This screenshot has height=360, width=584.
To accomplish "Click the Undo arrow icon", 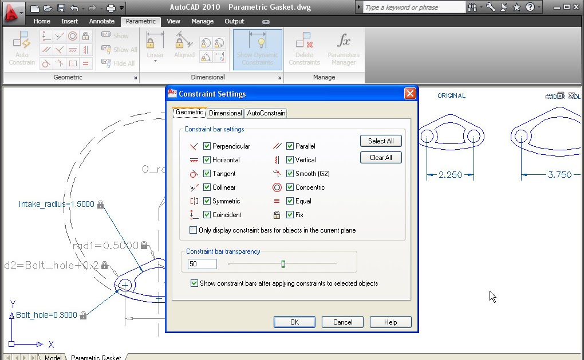I will 74,8.
